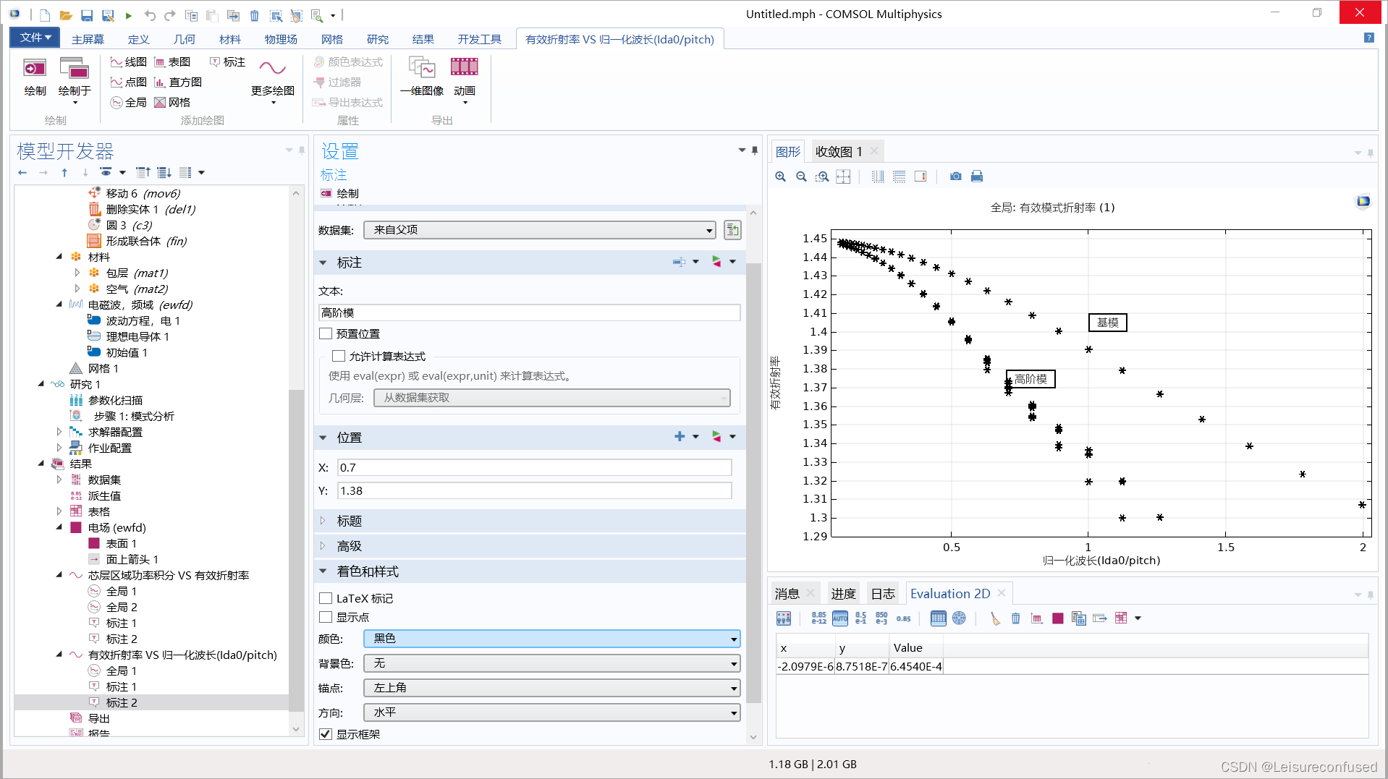Switch to the 收敛图 1 tab
The image size is (1388, 779).
coord(839,152)
